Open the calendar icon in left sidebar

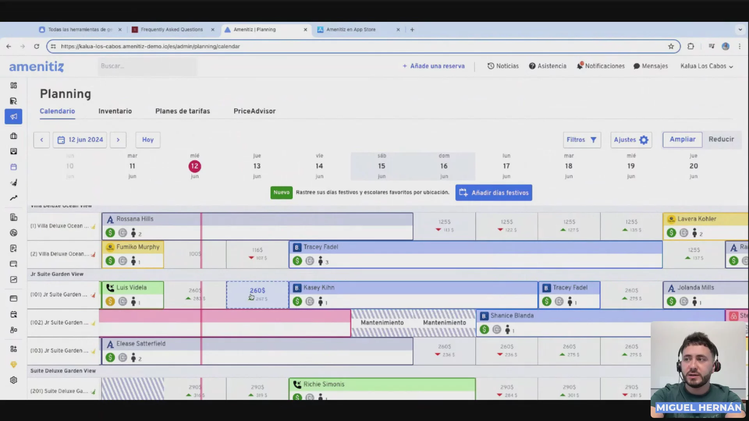(x=14, y=167)
